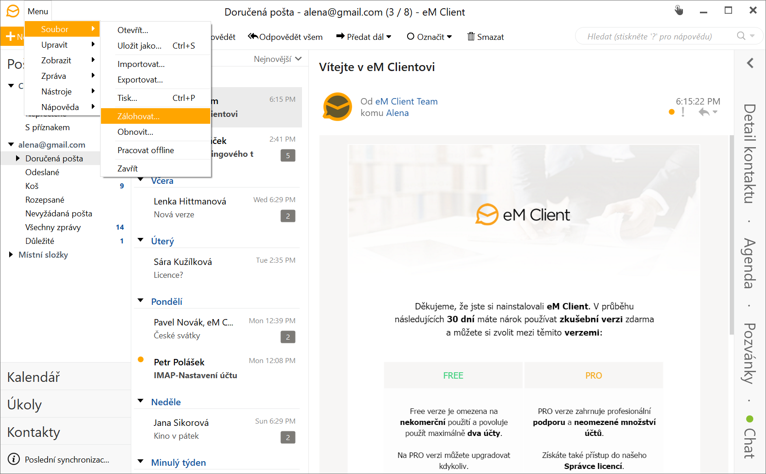The width and height of the screenshot is (766, 474).
Task: Expand the Místní složky tree
Action: click(x=11, y=254)
